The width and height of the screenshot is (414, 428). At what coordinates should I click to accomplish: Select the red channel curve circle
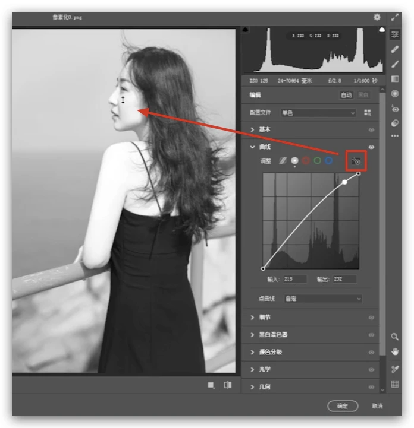(306, 161)
